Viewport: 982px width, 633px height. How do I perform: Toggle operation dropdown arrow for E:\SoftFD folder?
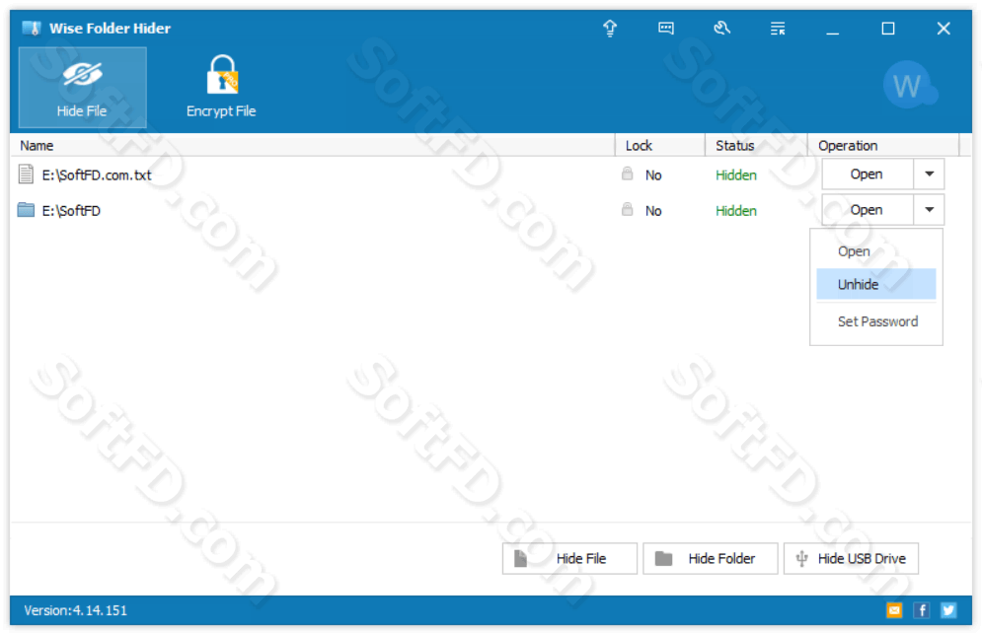click(929, 210)
